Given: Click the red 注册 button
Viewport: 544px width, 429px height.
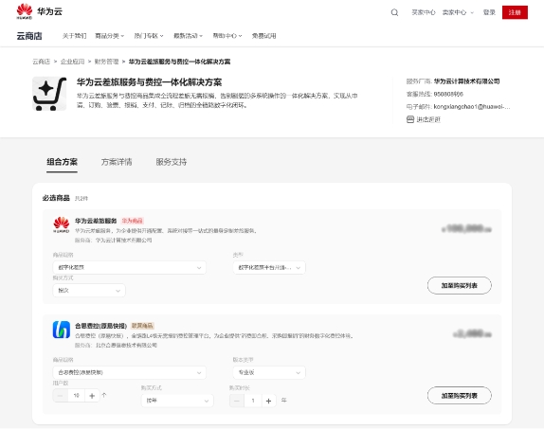Looking at the screenshot, I should click(515, 12).
